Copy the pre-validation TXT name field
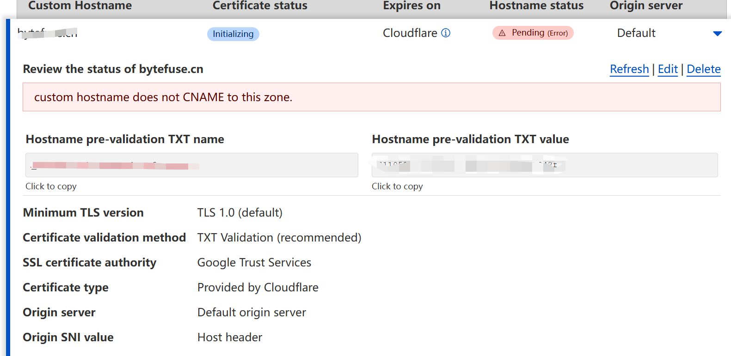This screenshot has height=356, width=731. (x=191, y=165)
